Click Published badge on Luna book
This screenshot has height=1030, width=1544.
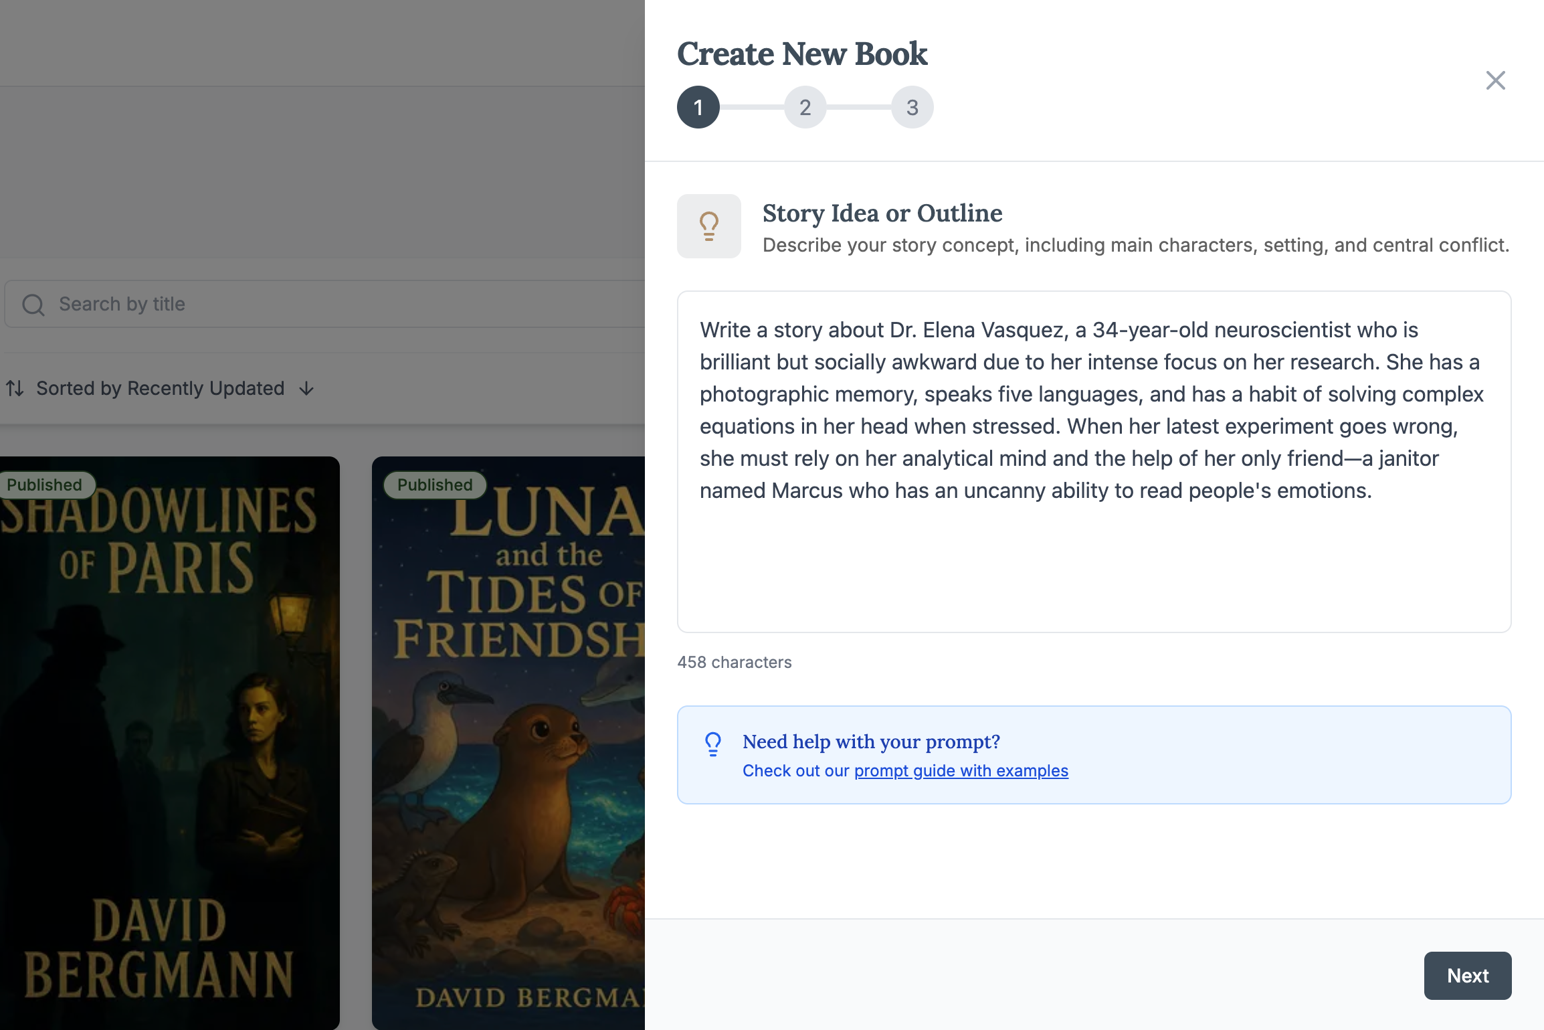click(x=435, y=485)
